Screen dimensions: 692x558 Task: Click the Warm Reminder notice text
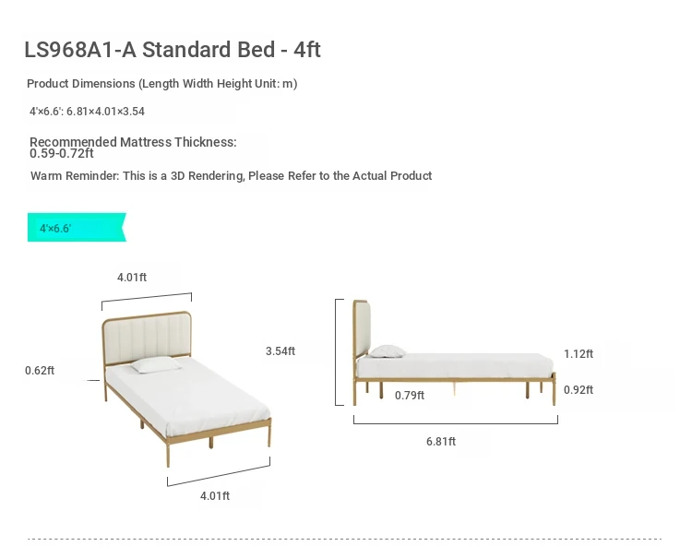(232, 175)
